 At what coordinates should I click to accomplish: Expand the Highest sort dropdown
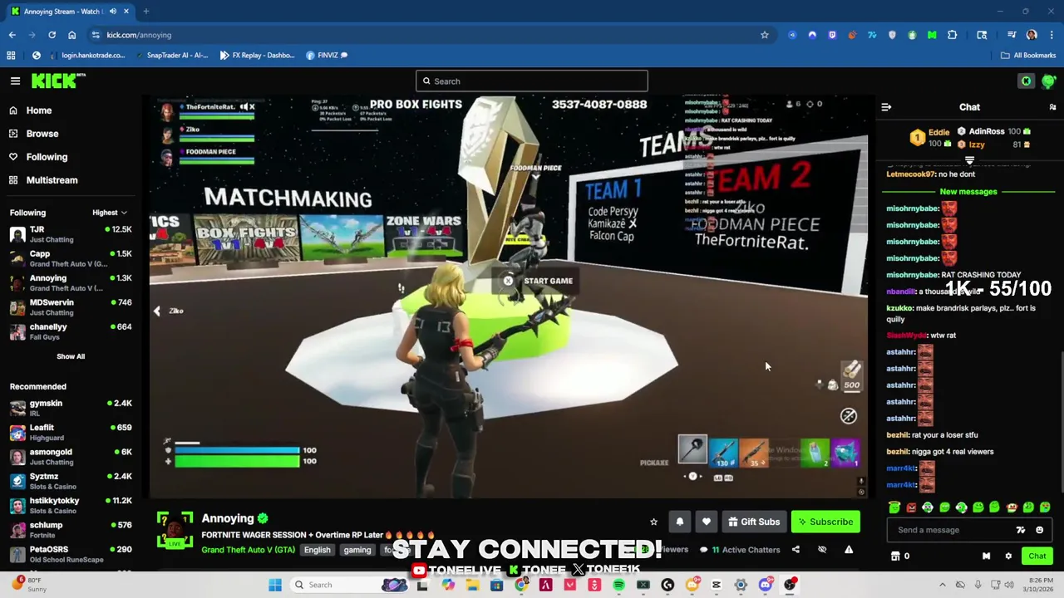[x=110, y=213]
